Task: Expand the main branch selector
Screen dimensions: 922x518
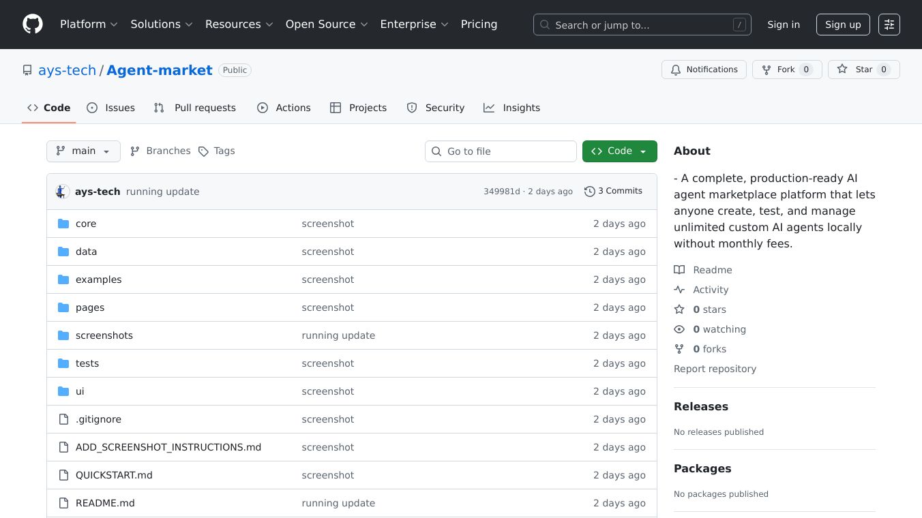Action: 83,151
